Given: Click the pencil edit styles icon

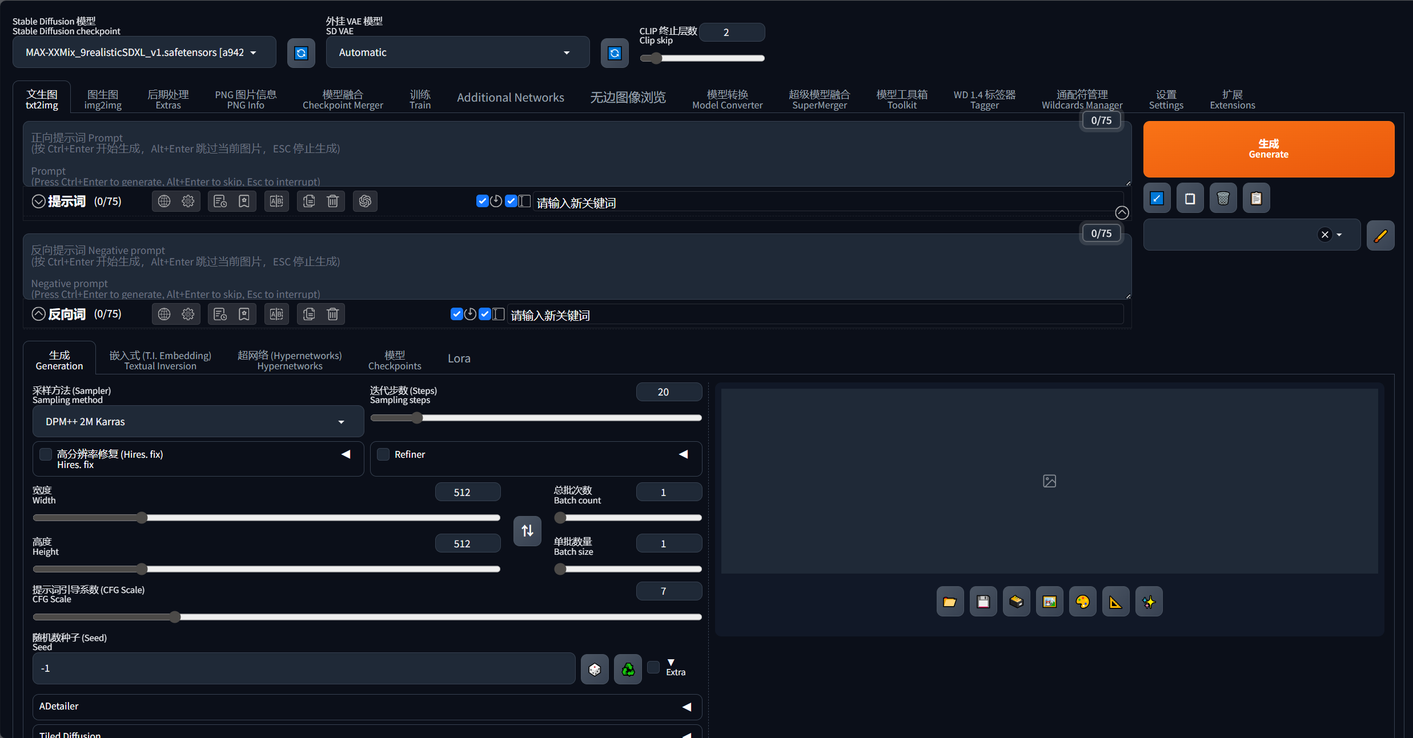Looking at the screenshot, I should point(1380,235).
